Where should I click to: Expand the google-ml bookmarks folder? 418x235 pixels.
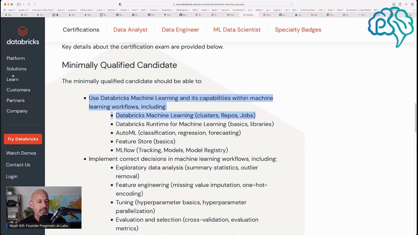24,10
